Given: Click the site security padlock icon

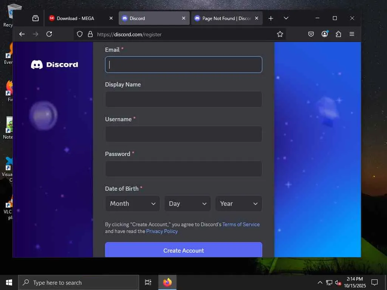Looking at the screenshot, I should pos(90,34).
